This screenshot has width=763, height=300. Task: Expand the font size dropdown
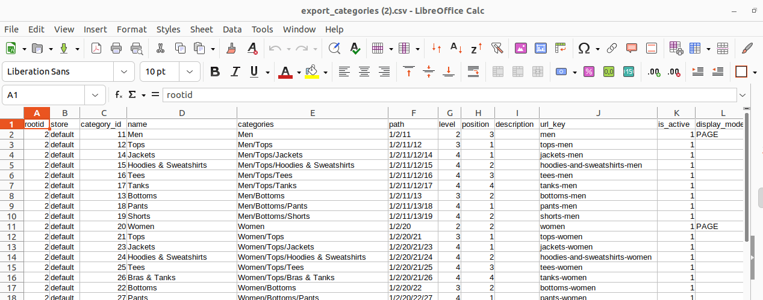190,72
